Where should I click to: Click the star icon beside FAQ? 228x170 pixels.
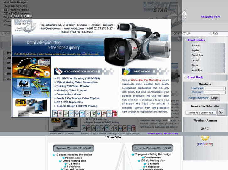(x=210, y=34)
